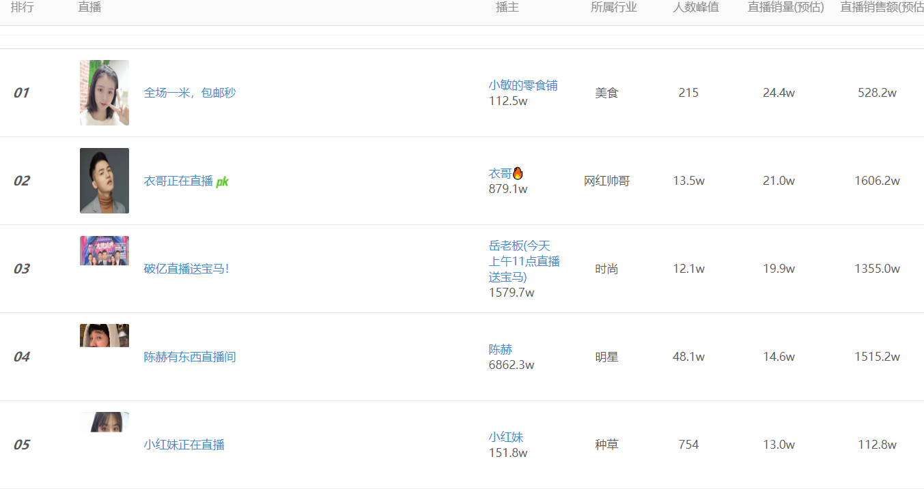Click sales volume value 19.9w
The height and width of the screenshot is (489, 924).
pos(779,269)
